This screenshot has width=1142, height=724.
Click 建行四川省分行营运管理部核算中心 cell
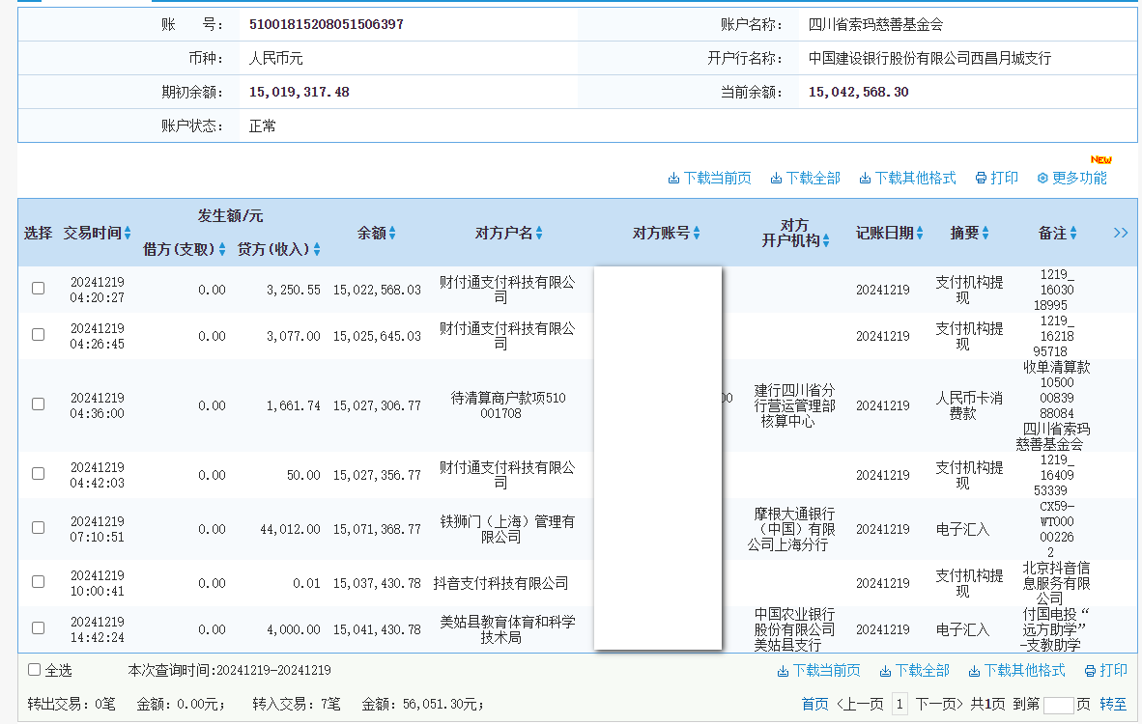pos(794,405)
